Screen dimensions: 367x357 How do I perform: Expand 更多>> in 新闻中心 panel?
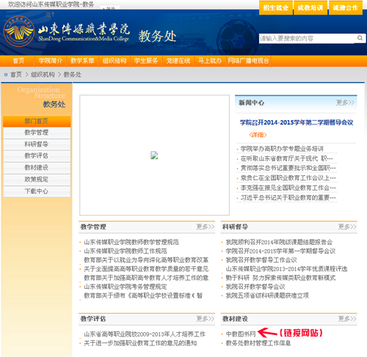pyautogui.click(x=345, y=103)
